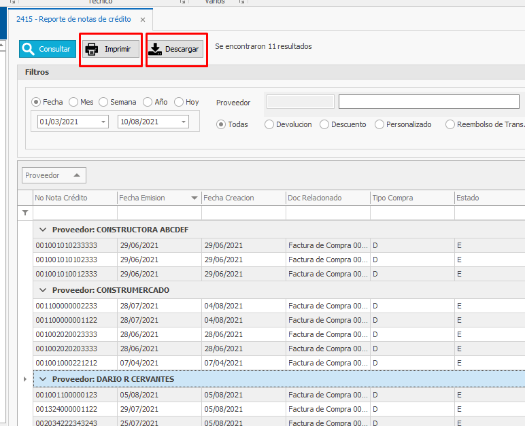Select the Semana radio button
Image resolution: width=525 pixels, height=426 pixels.
pyautogui.click(x=103, y=102)
